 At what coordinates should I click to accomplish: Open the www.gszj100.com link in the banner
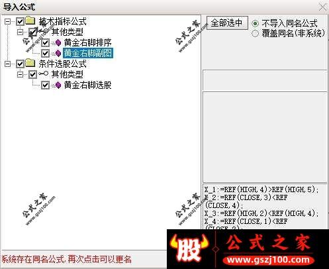tap(268, 260)
